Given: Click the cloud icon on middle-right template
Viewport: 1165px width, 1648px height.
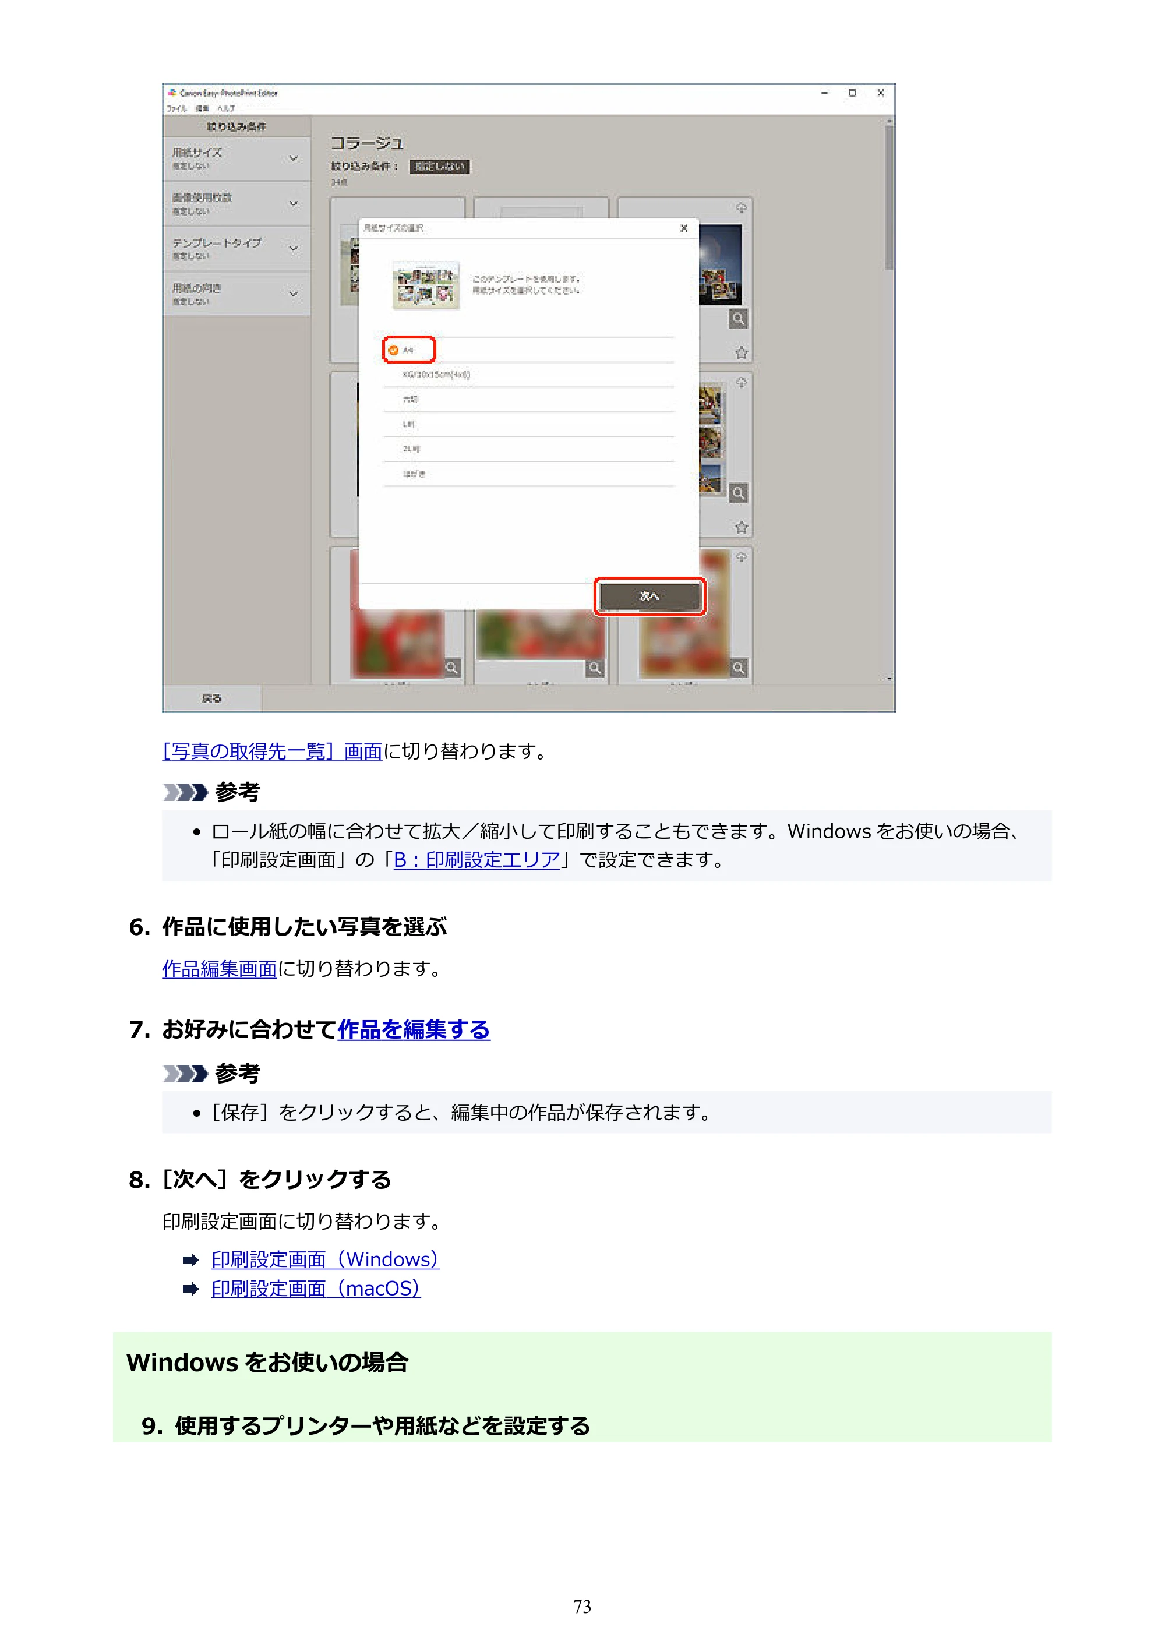Looking at the screenshot, I should tap(742, 383).
